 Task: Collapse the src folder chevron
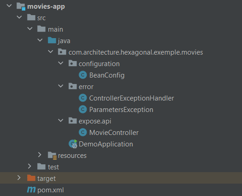coord(19,17)
